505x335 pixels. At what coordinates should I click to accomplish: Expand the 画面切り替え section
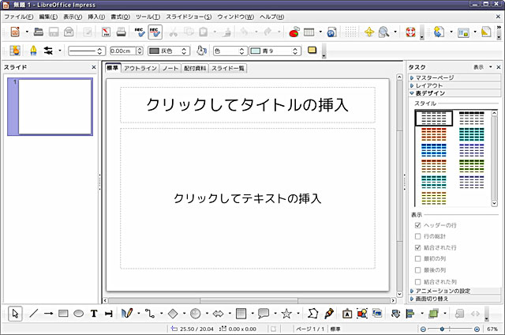(x=454, y=299)
